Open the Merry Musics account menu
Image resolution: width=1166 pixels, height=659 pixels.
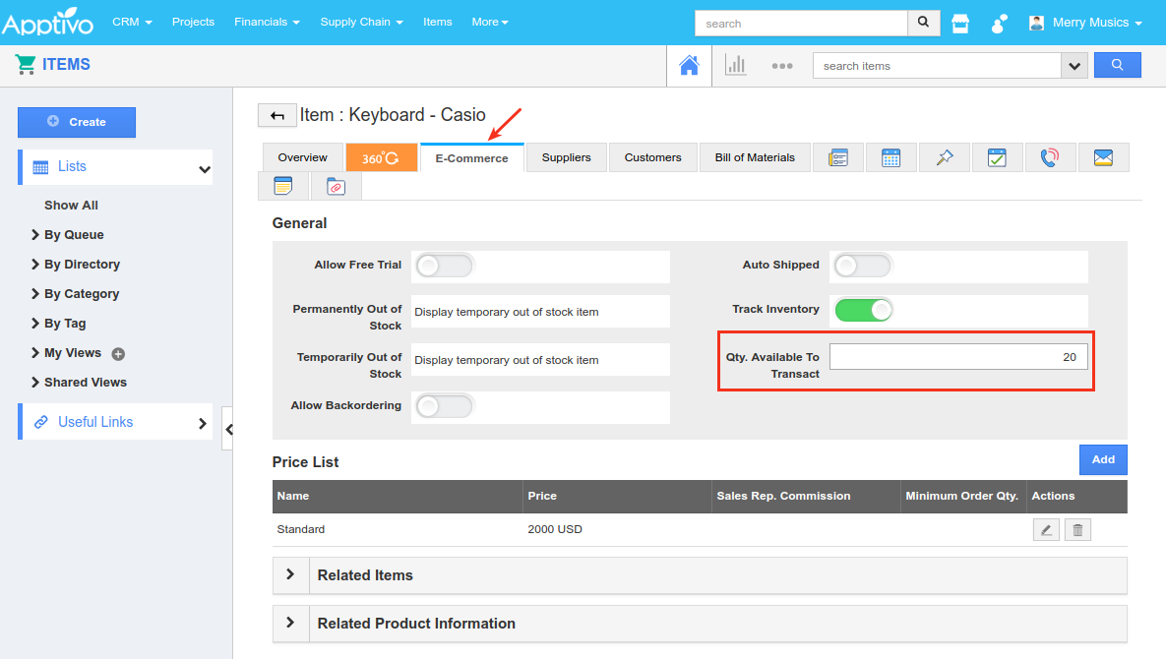pos(1096,23)
